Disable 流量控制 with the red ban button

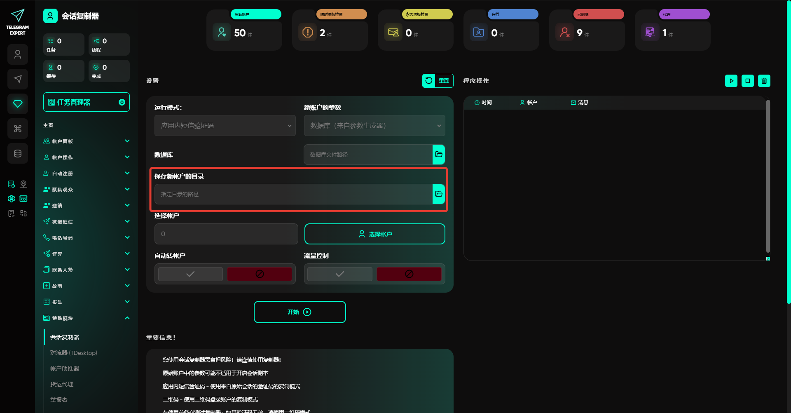pyautogui.click(x=409, y=274)
